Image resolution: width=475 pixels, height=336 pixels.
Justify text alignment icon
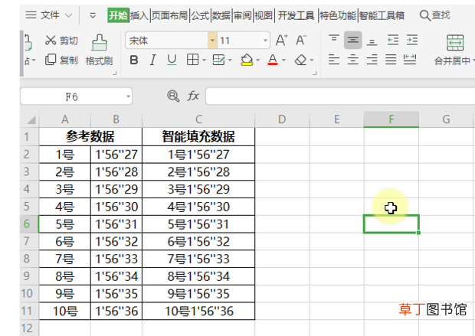click(x=391, y=60)
